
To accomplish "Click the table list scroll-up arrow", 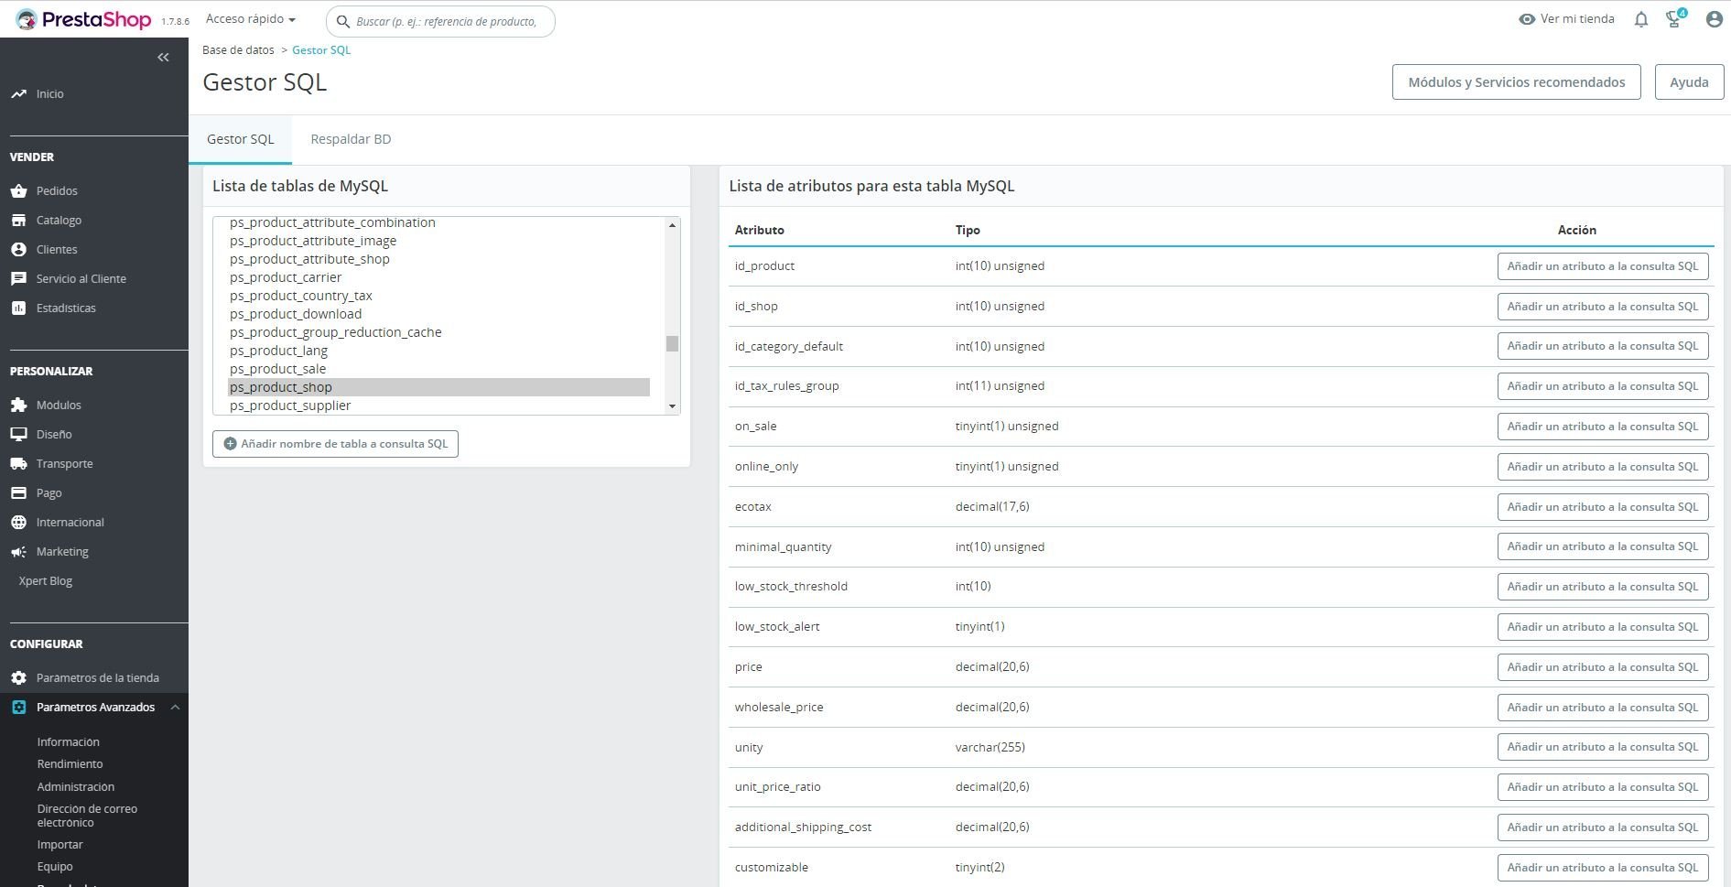I will 672,225.
